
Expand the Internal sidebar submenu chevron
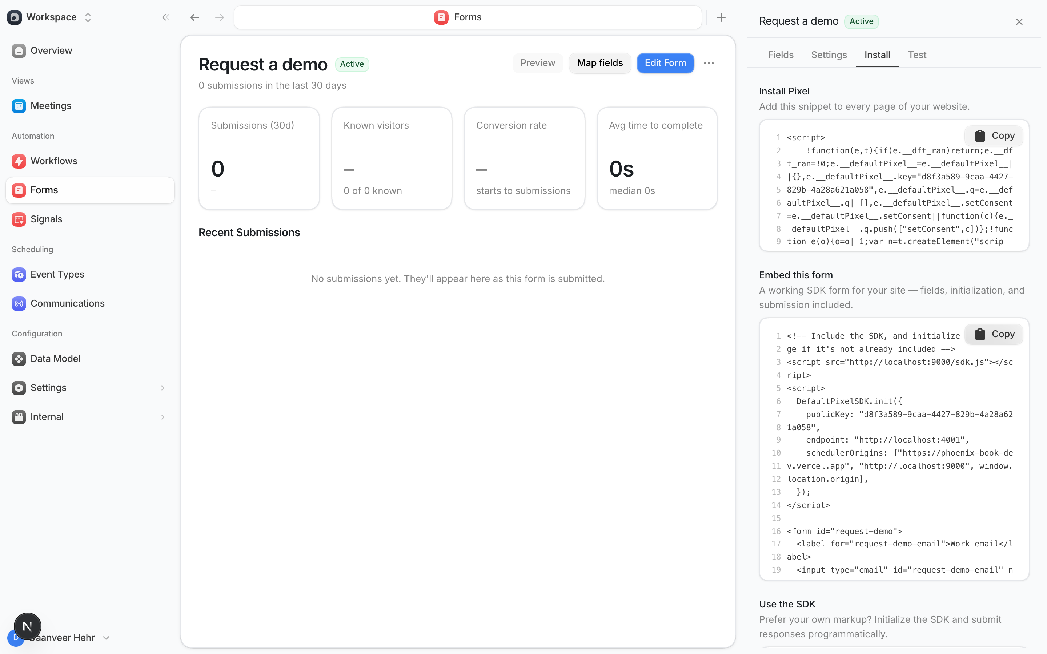pyautogui.click(x=163, y=417)
